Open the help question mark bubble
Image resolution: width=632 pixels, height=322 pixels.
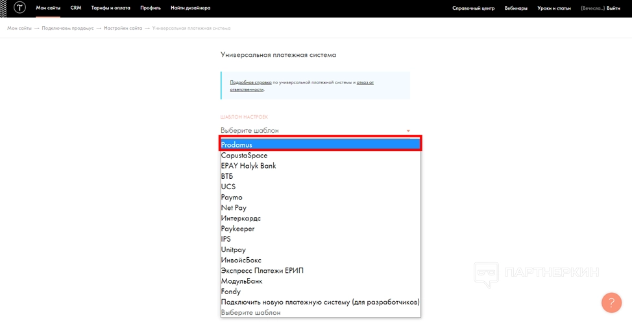pyautogui.click(x=611, y=303)
